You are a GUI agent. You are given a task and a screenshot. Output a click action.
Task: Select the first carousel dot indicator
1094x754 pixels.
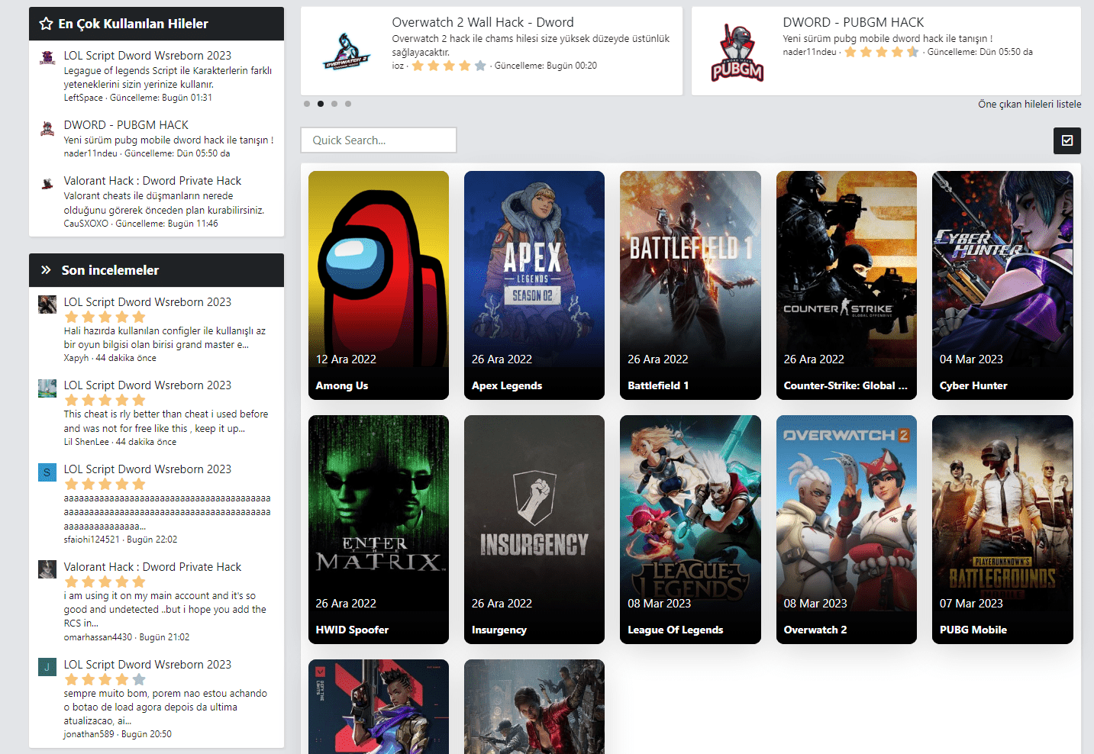point(307,104)
